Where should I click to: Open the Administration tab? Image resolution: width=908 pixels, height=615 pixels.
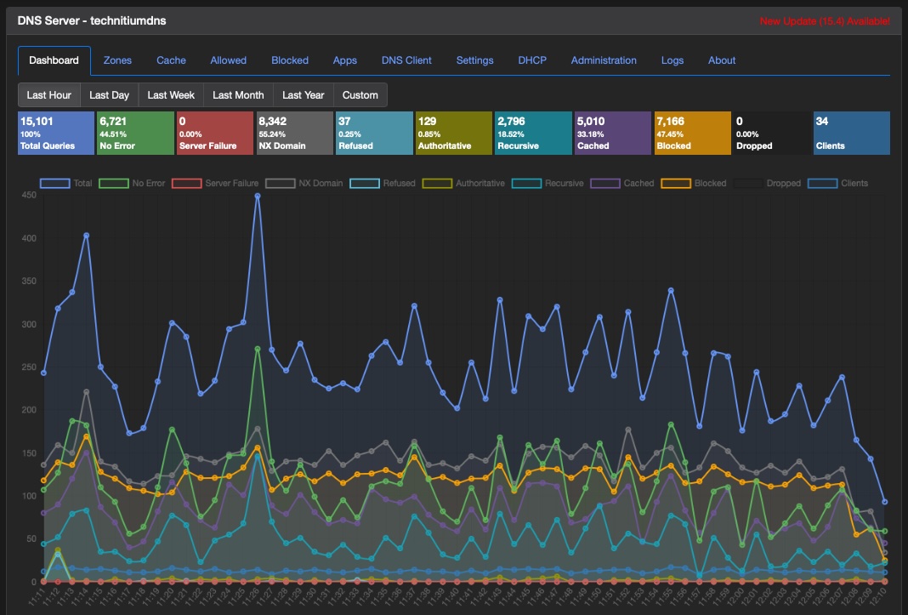pos(604,60)
